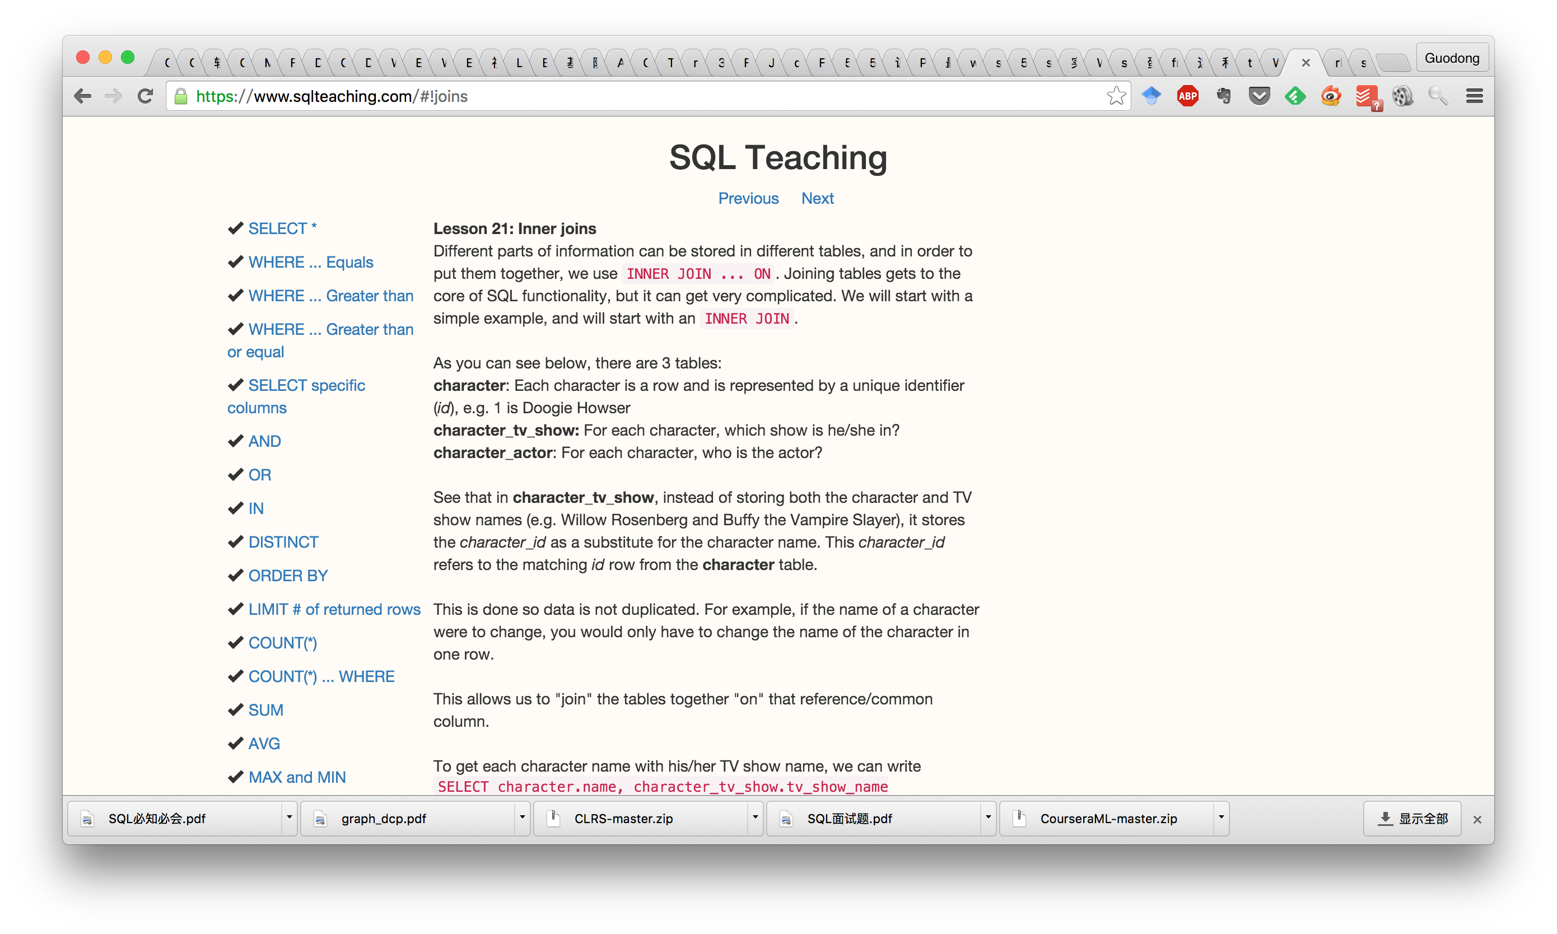
Task: Reload the page with refresh icon
Action: 146,96
